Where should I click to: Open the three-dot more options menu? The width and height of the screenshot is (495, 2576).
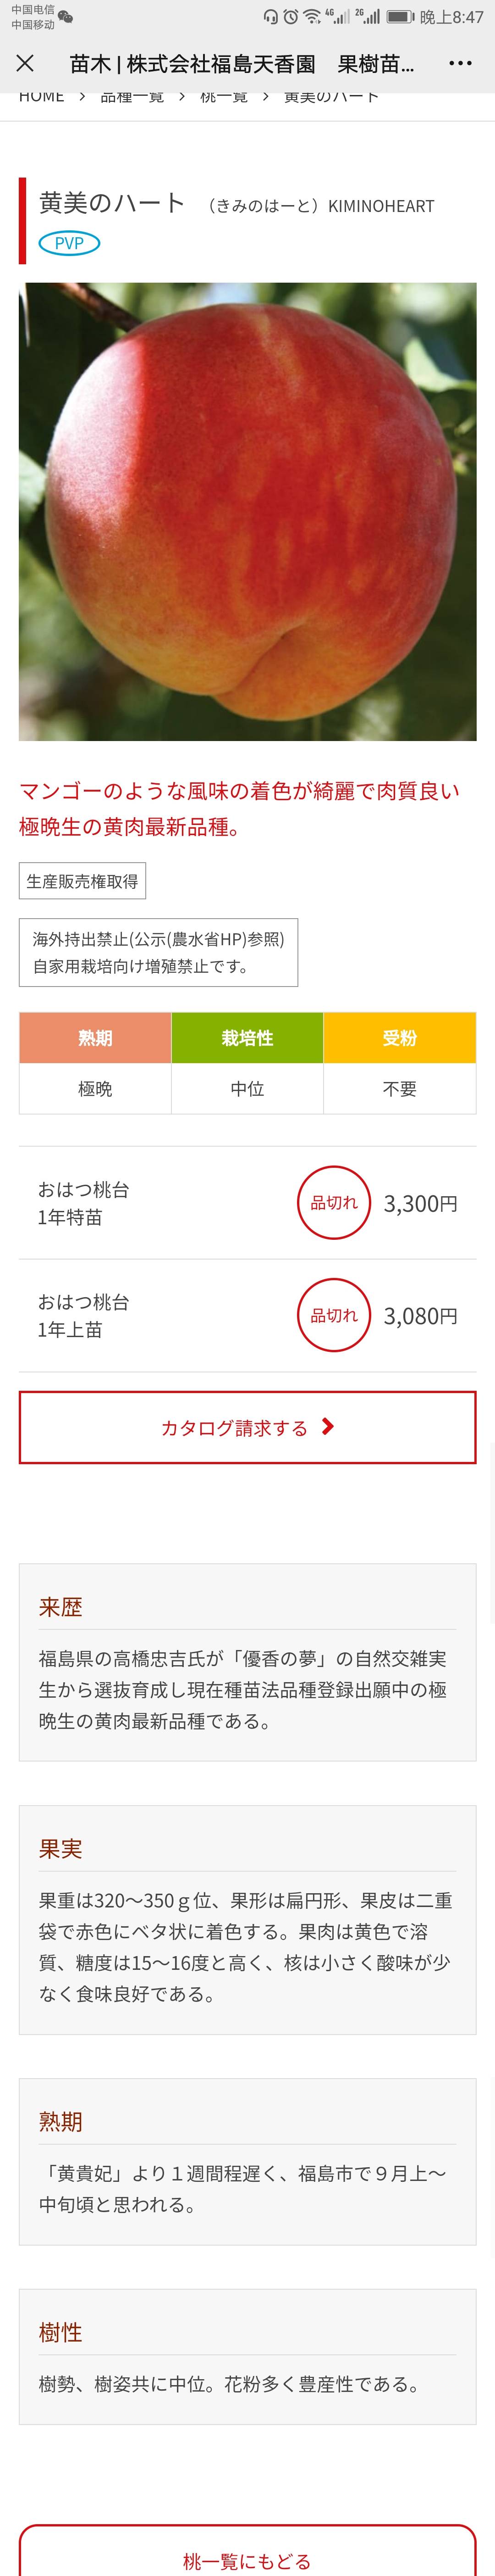coord(460,63)
